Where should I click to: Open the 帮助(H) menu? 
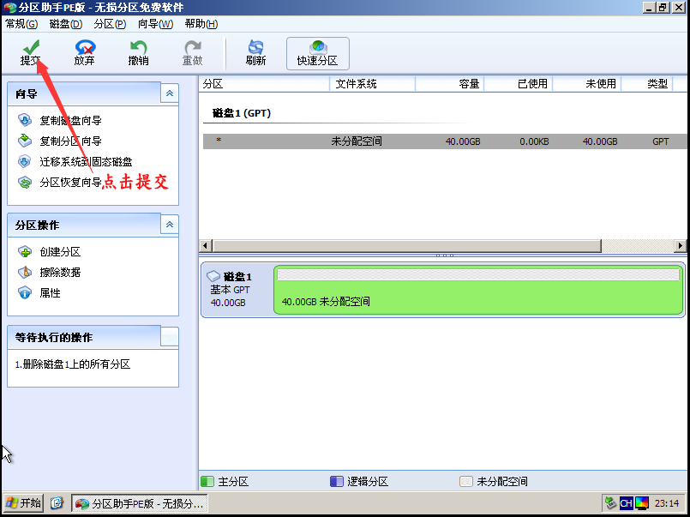[x=201, y=24]
